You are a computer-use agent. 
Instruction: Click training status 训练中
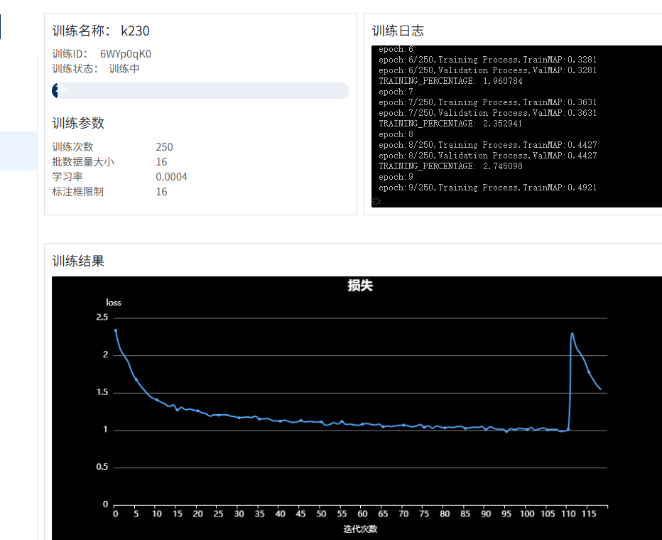click(124, 69)
